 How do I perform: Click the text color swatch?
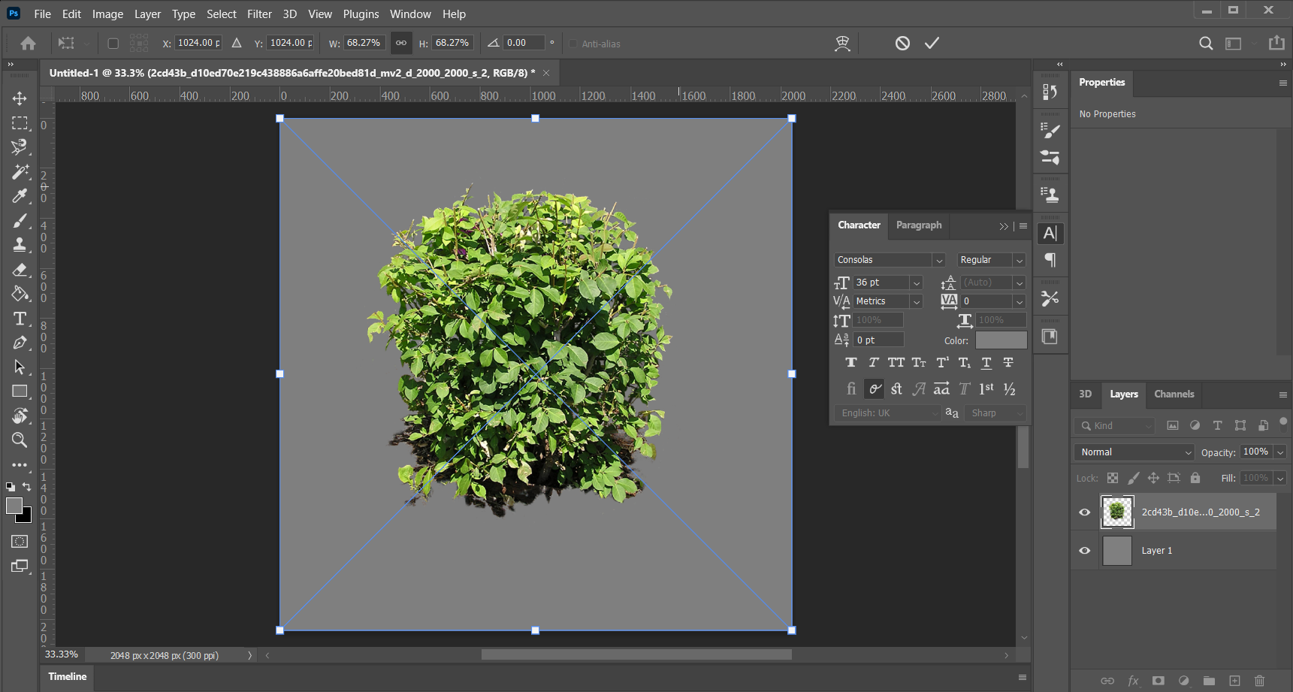pyautogui.click(x=1001, y=340)
